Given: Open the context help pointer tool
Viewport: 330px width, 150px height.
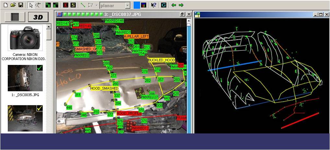Looking at the screenshot, I should pyautogui.click(x=154, y=5).
